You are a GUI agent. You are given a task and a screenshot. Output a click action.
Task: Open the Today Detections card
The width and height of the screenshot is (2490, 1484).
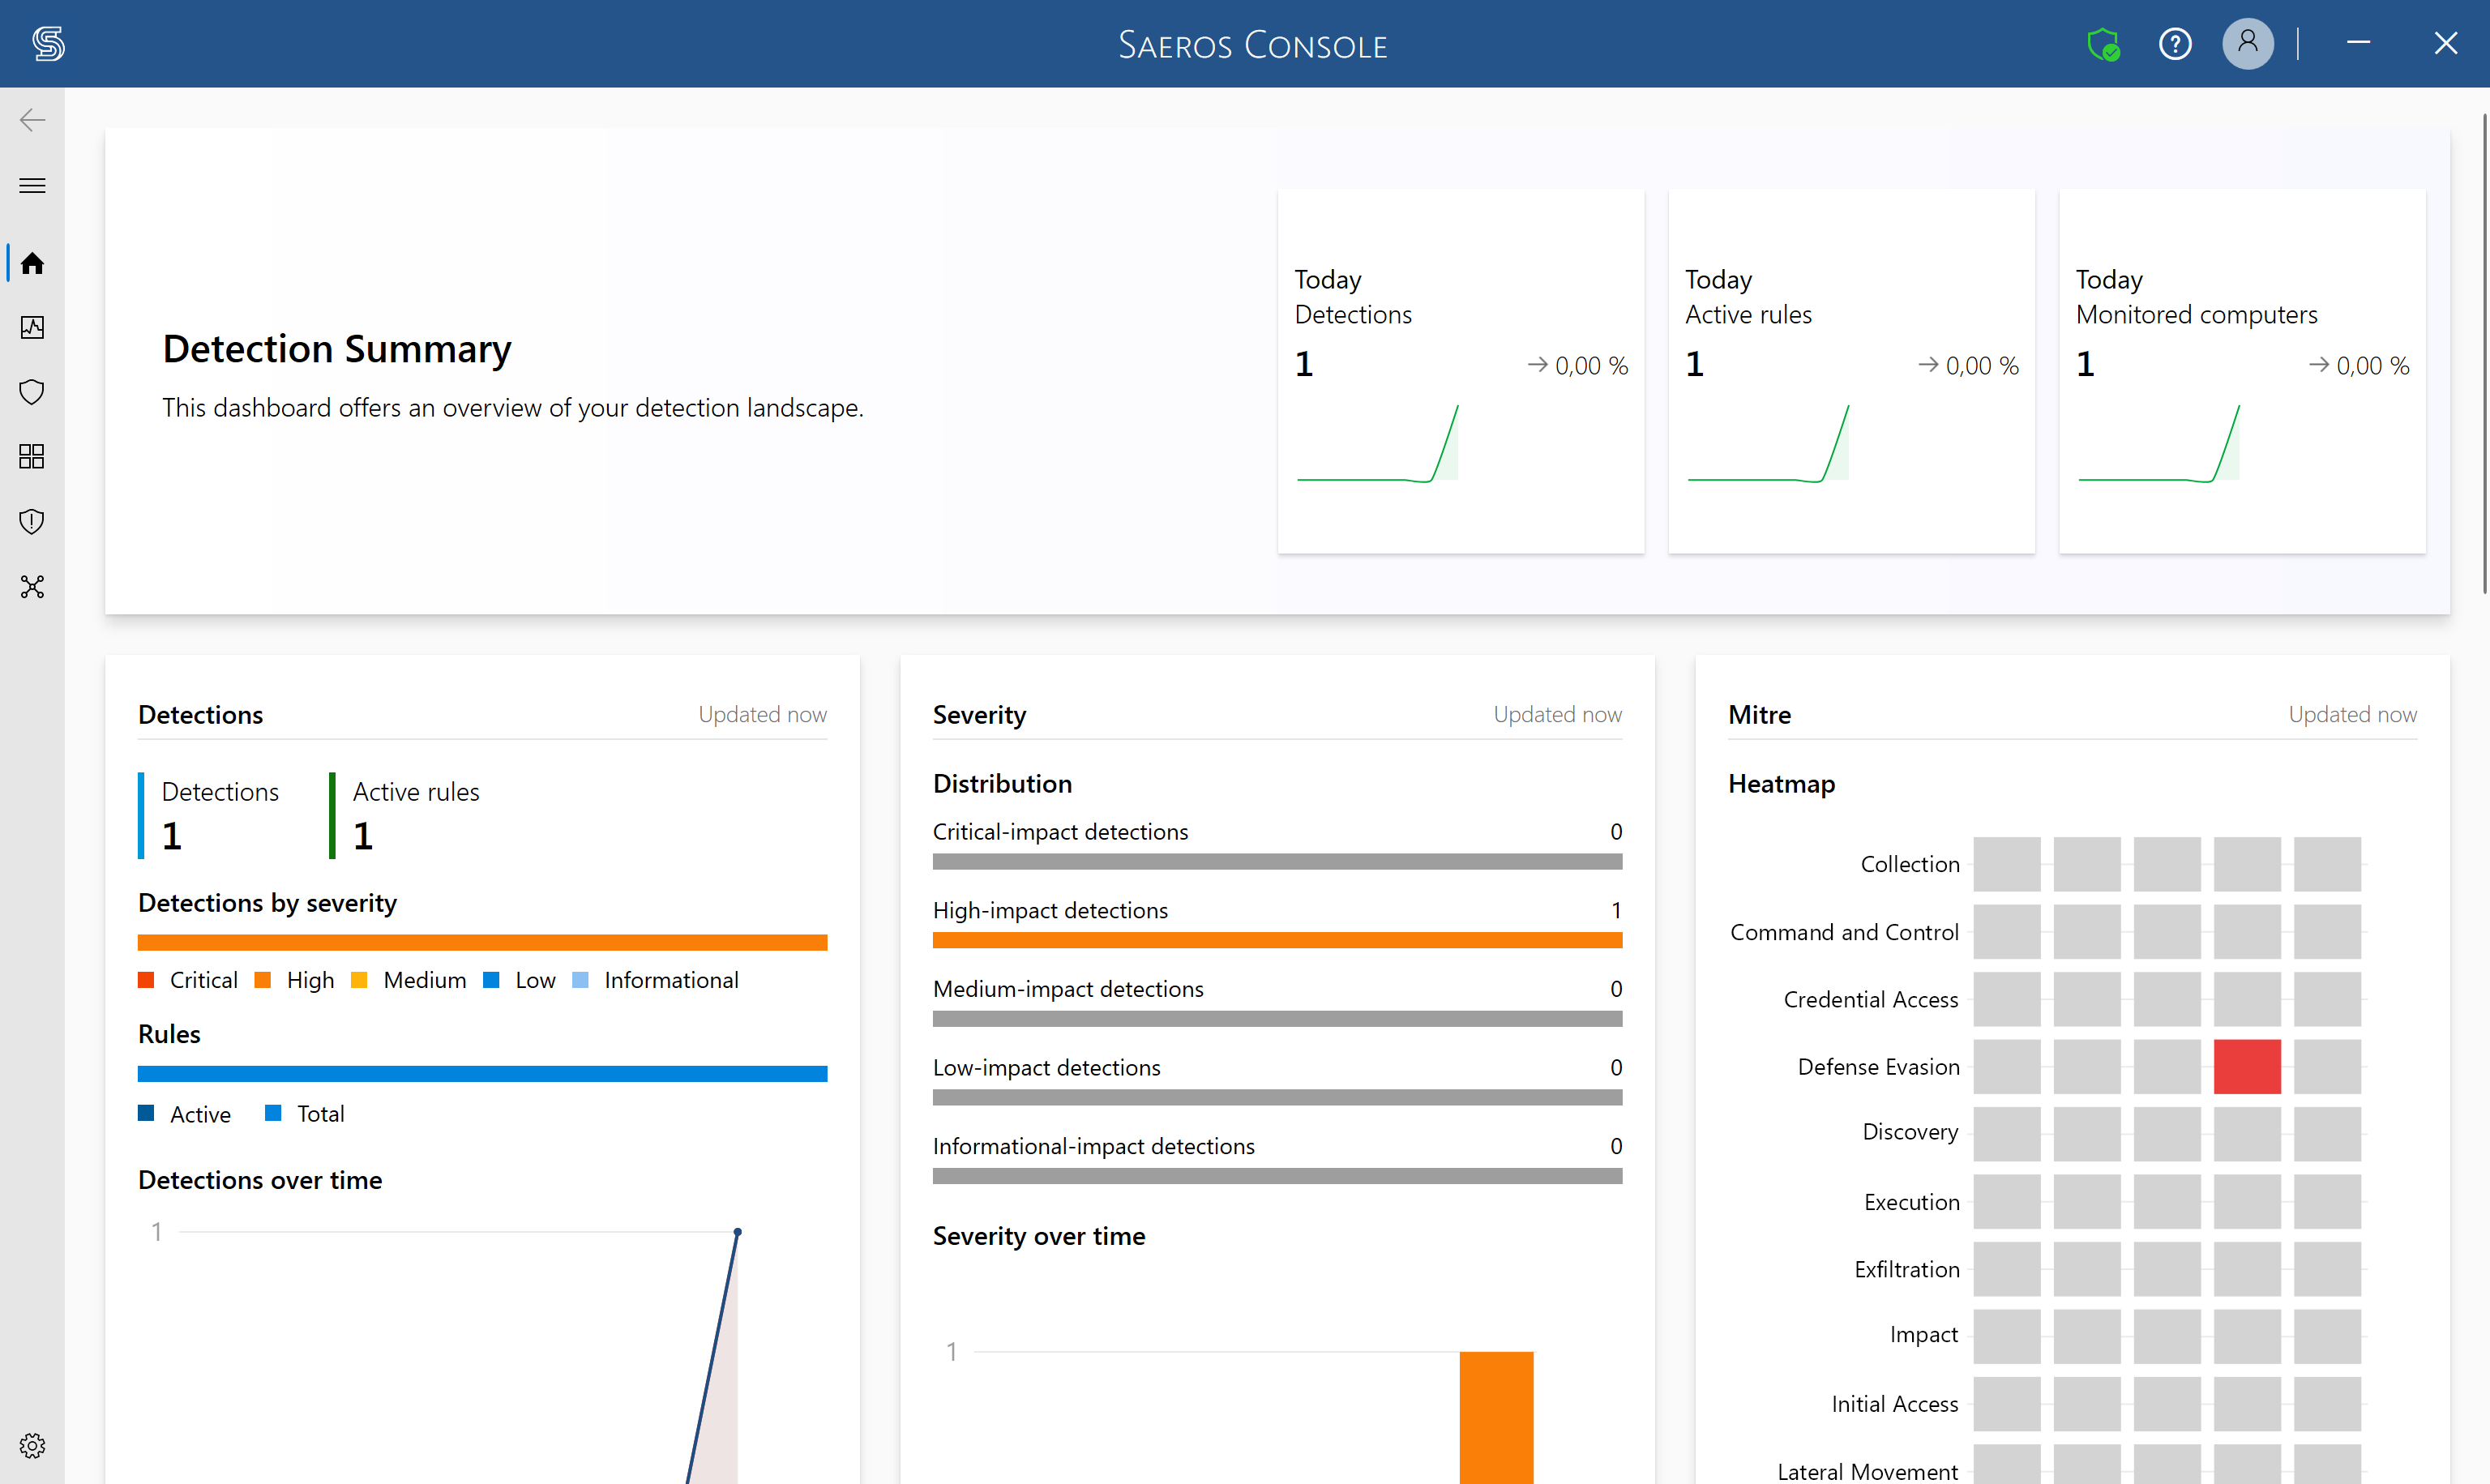click(1461, 371)
